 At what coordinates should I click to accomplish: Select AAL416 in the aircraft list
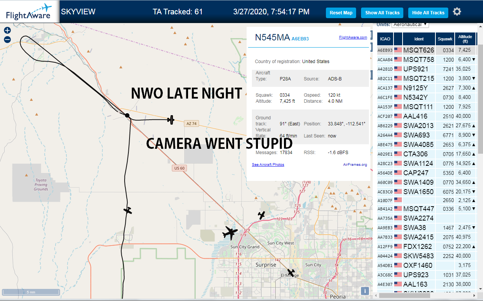tap(415, 116)
